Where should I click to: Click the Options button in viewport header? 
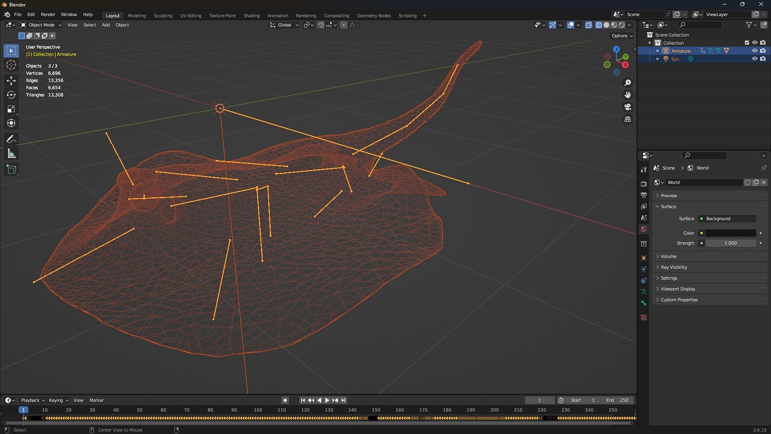click(622, 36)
